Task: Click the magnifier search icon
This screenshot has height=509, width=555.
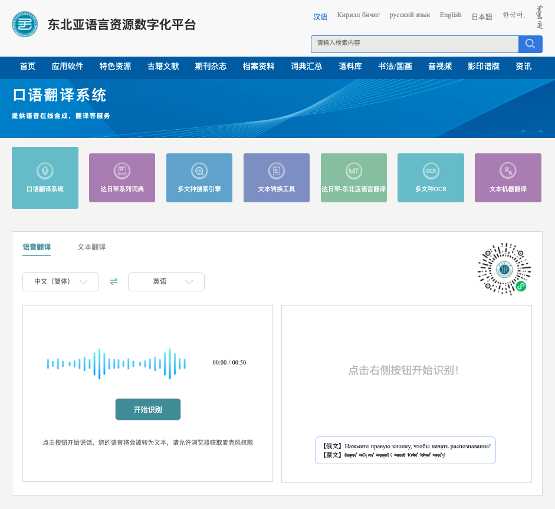Action: pyautogui.click(x=529, y=44)
